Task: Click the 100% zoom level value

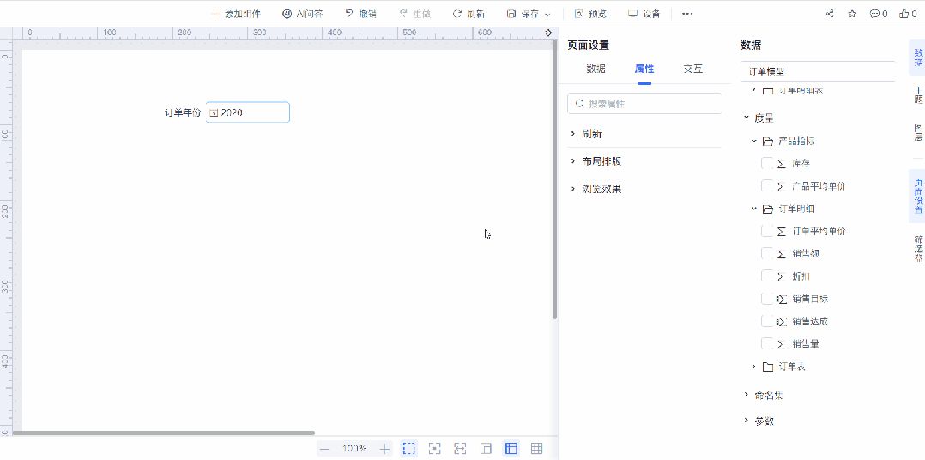Action: click(354, 449)
